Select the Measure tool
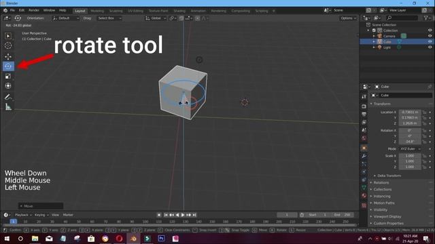This screenshot has height=244, width=435. coord(8,107)
